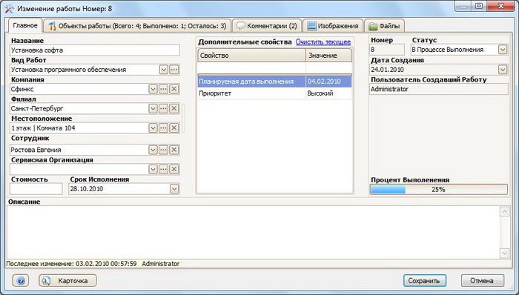
Task: Switch to the Главное tab
Action: [24, 25]
